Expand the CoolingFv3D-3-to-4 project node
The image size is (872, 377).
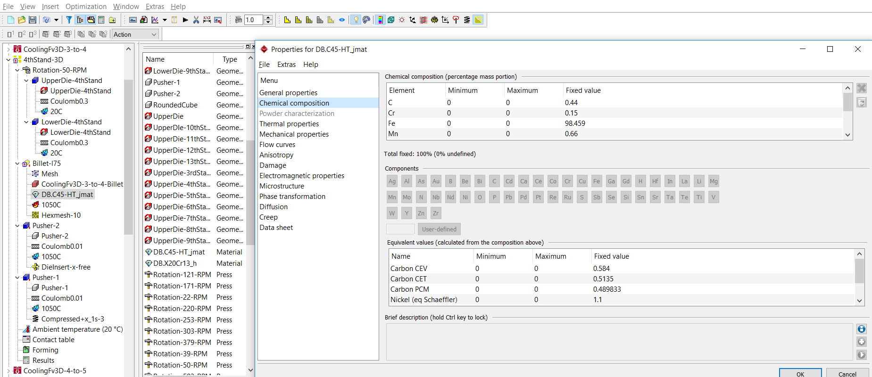8,49
